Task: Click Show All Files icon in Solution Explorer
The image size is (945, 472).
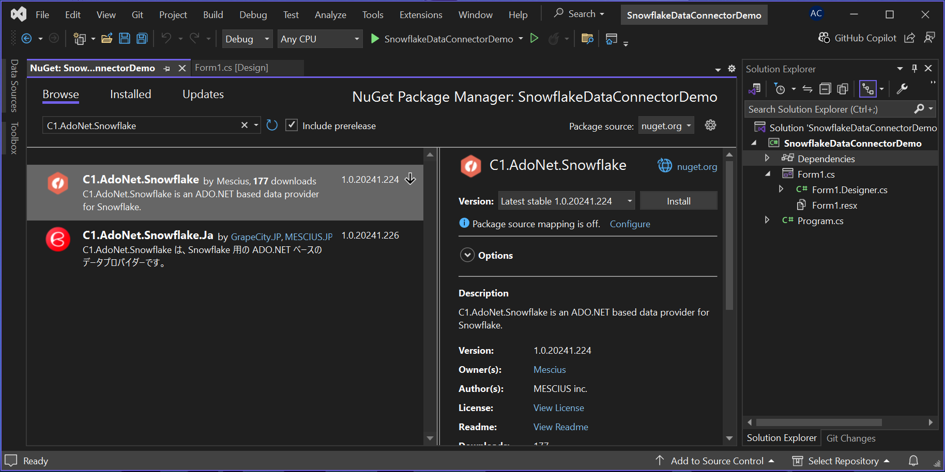Action: [x=843, y=89]
